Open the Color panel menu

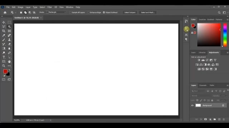point(228,20)
